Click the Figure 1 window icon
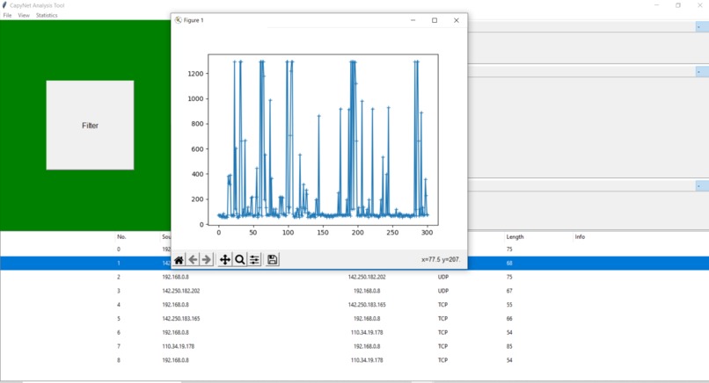Screen dimensions: 709x383 (x=179, y=20)
